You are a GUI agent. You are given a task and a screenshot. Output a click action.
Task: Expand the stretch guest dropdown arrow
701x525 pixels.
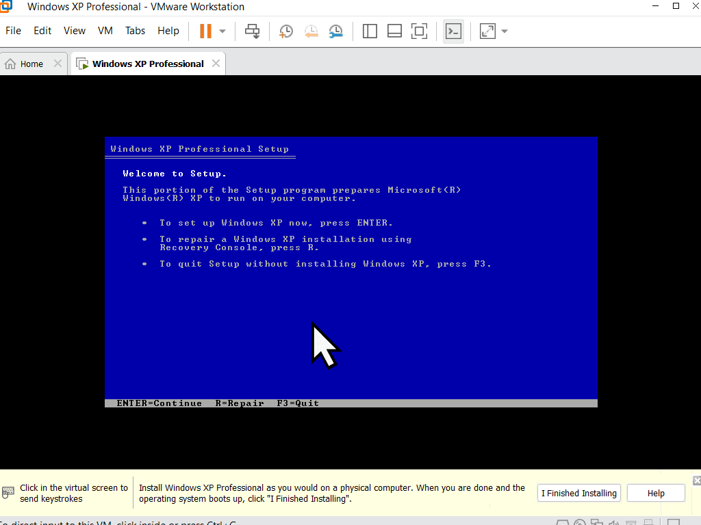(505, 31)
